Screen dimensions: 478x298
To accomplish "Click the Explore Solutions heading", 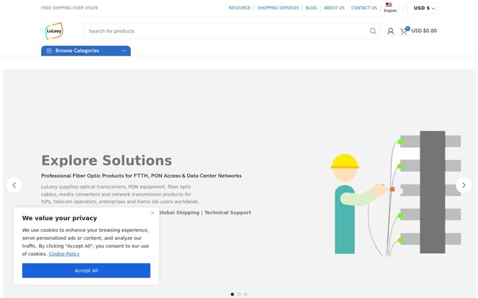I will (x=107, y=160).
